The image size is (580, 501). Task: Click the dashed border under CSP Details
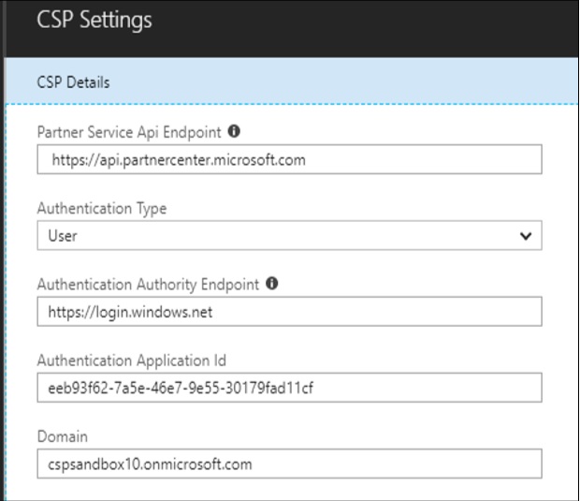(x=292, y=105)
